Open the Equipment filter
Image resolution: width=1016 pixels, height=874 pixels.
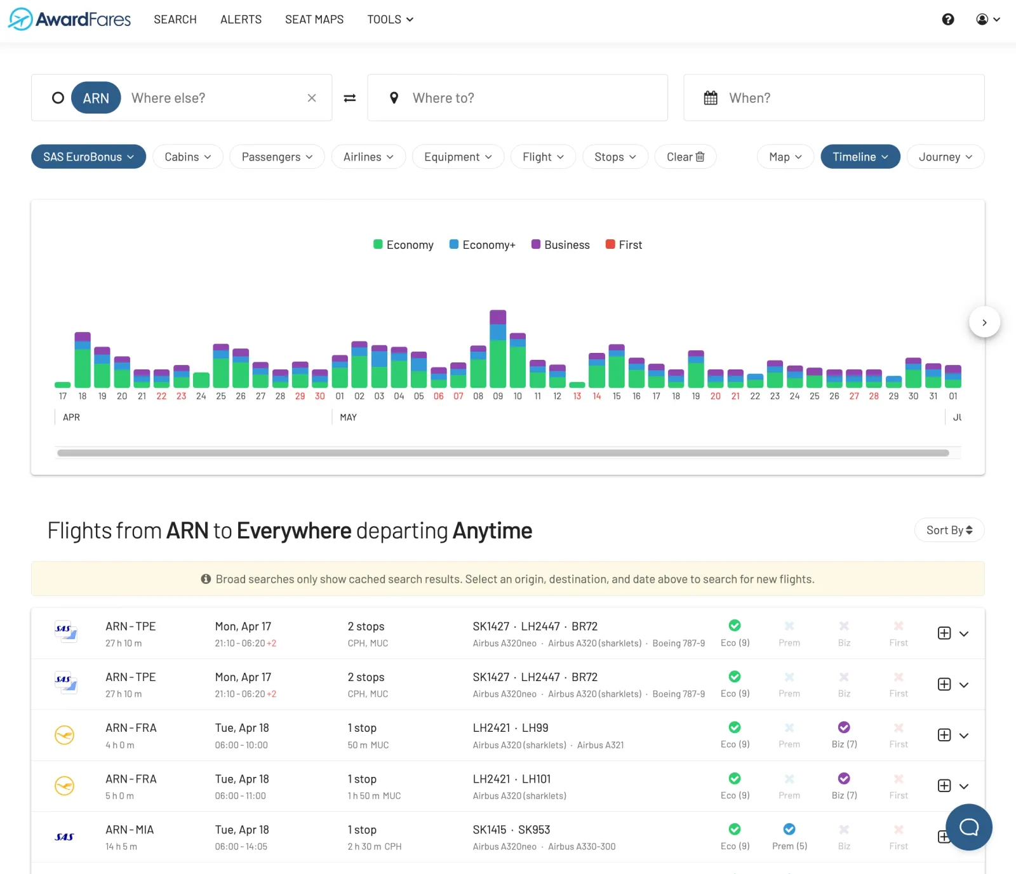click(x=458, y=157)
